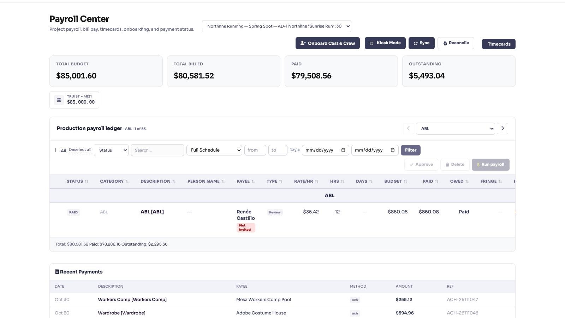The width and height of the screenshot is (565, 318).
Task: Sort by PAID column arrows
Action: coord(437,182)
